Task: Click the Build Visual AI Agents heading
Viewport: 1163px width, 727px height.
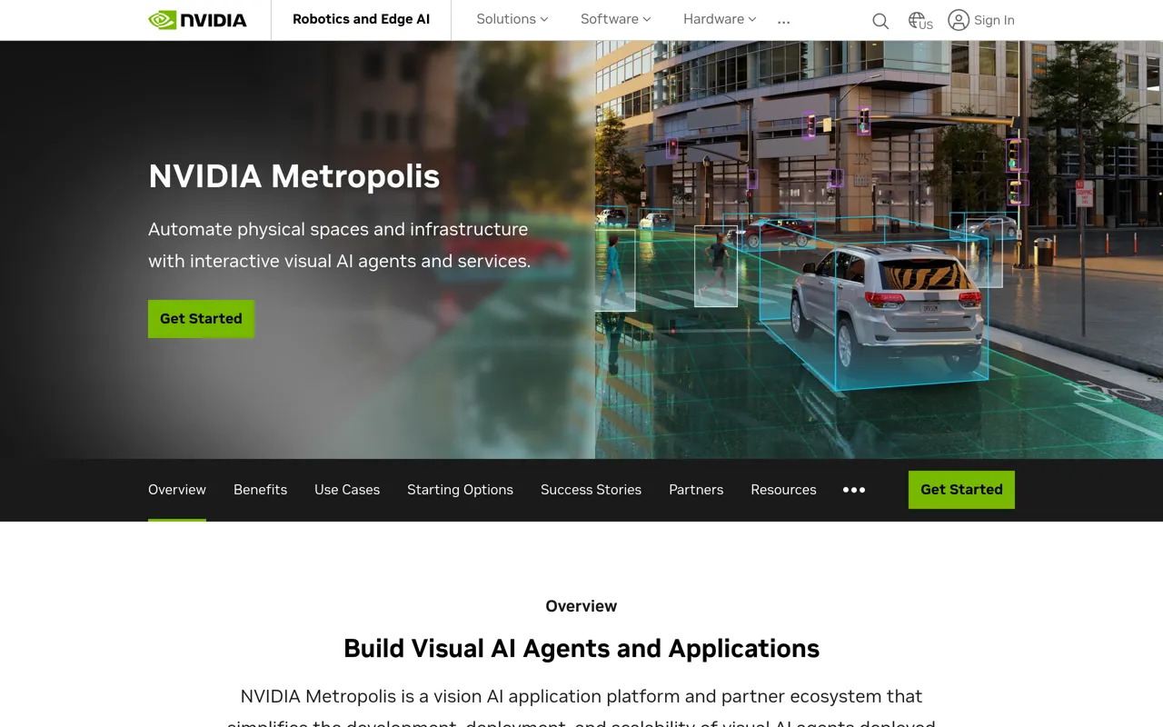Action: [x=581, y=649]
